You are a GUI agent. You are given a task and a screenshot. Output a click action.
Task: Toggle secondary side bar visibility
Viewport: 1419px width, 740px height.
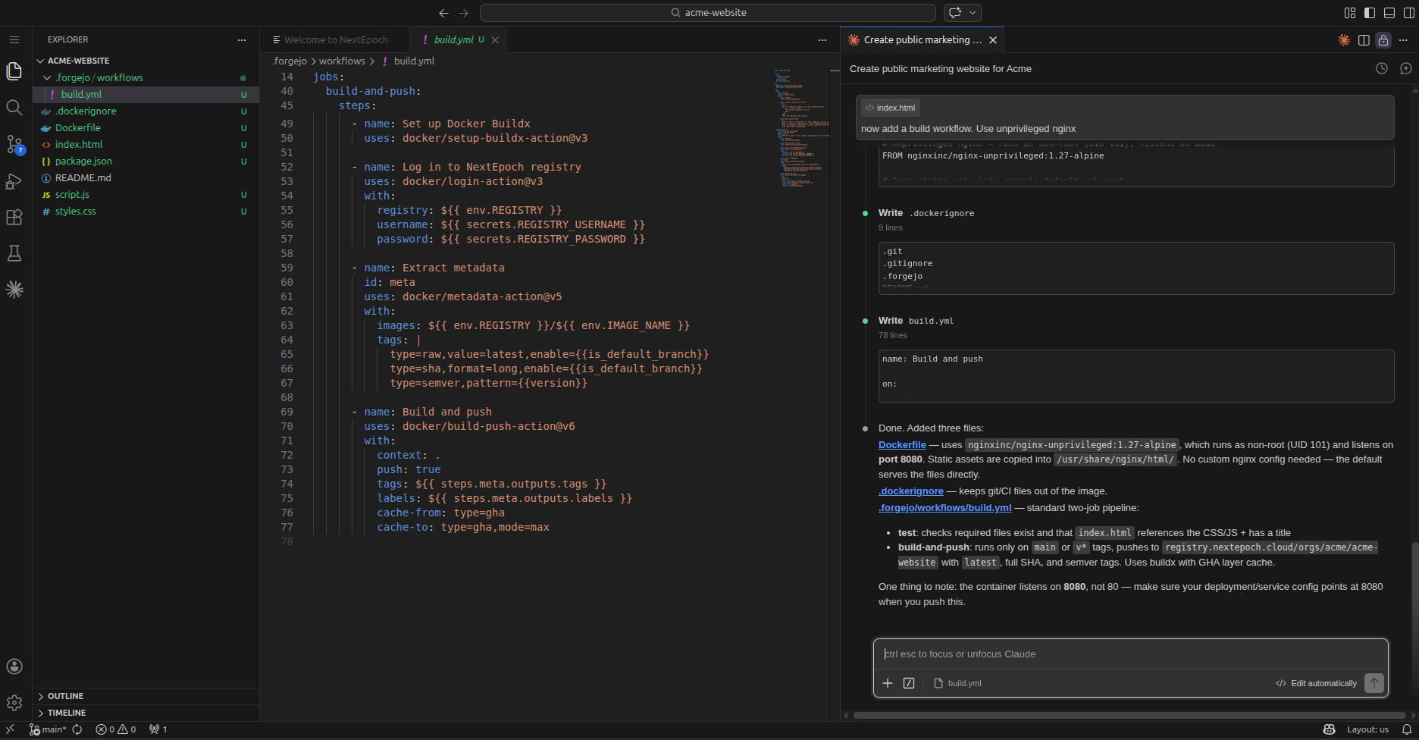tap(1408, 13)
